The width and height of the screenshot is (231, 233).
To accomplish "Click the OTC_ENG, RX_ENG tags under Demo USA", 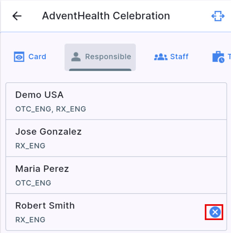I will [x=51, y=109].
